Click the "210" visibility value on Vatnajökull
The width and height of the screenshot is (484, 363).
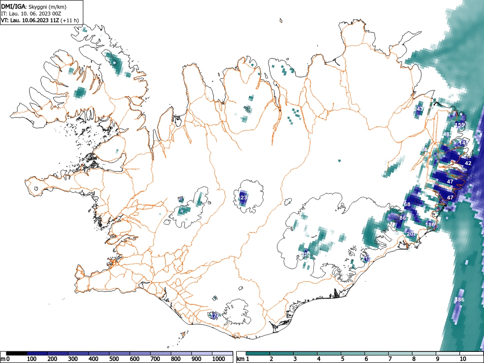(x=305, y=255)
